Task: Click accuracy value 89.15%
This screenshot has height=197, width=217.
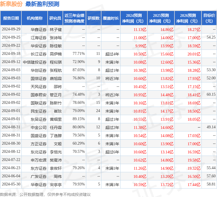Action: click(x=79, y=119)
